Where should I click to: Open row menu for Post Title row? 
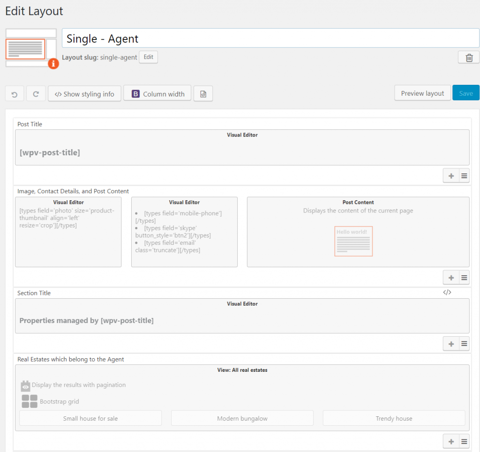[464, 176]
